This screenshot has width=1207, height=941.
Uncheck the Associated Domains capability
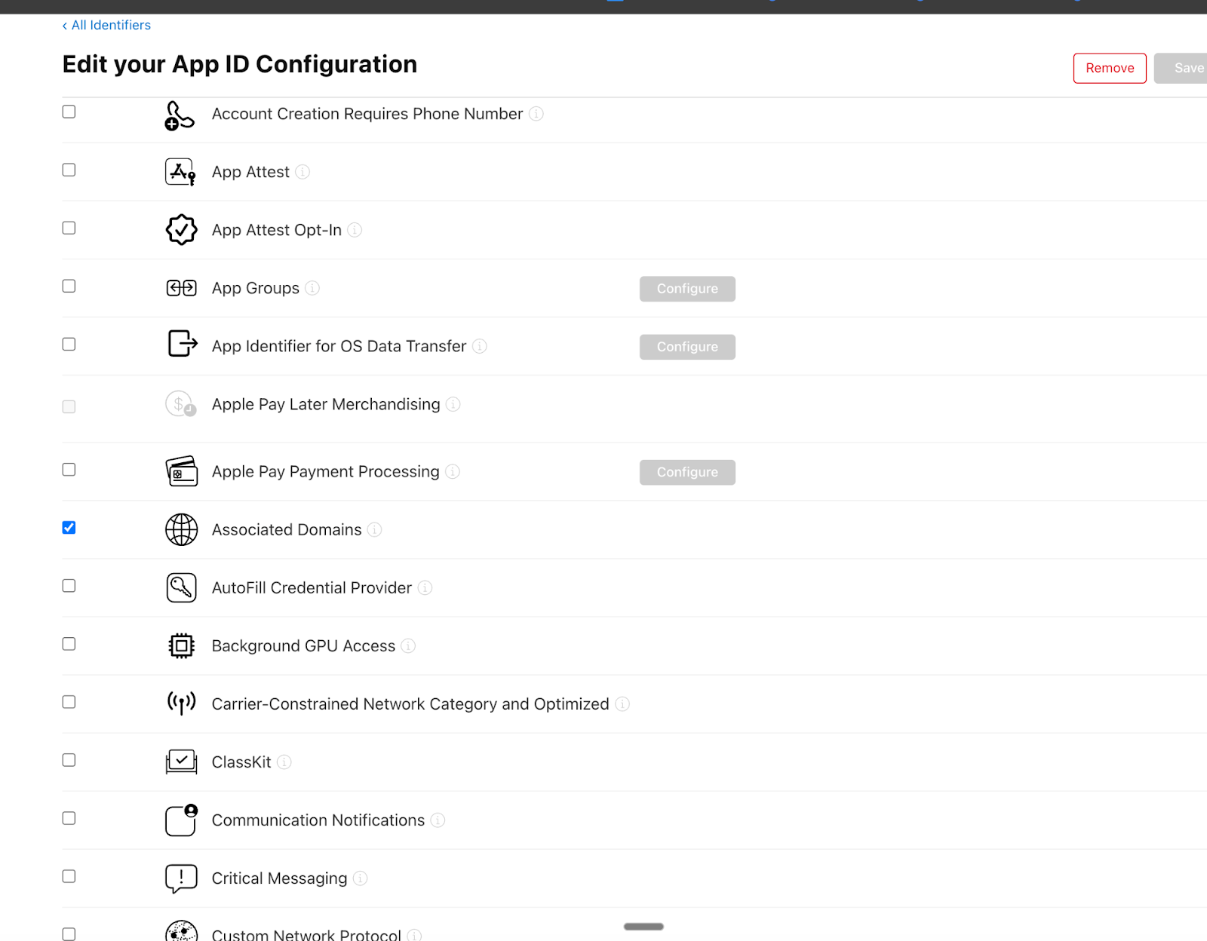coord(69,528)
